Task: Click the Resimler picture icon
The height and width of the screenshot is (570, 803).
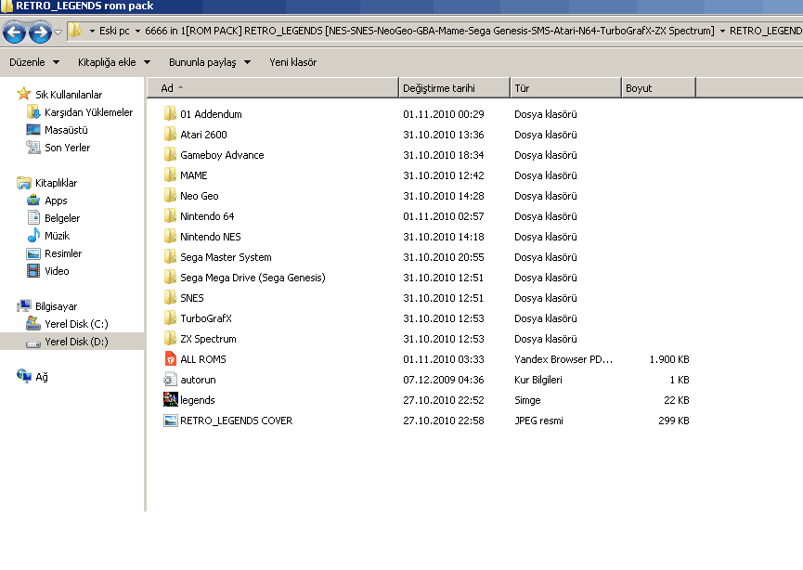Action: 33,253
